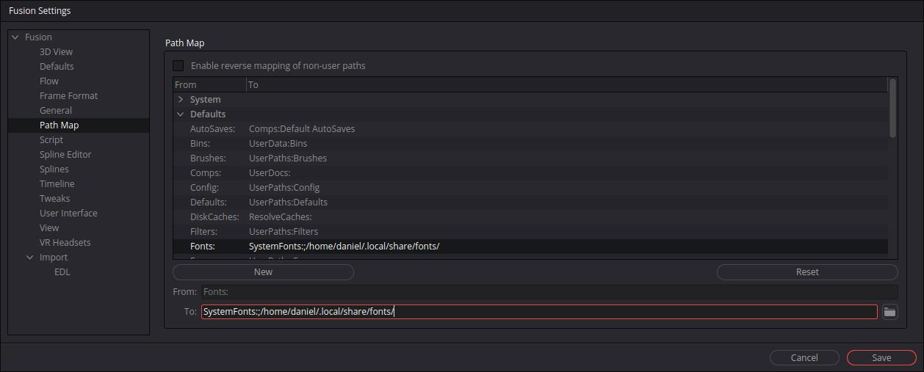This screenshot has width=924, height=372.
Task: Go to VR Headsets settings
Action: 65,243
